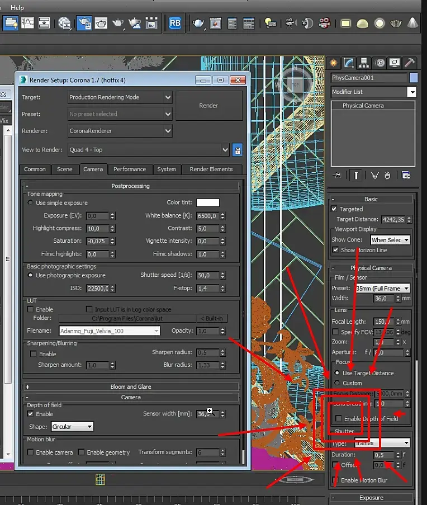
Task: Open the Create command panel tab
Action: pyautogui.click(x=334, y=63)
